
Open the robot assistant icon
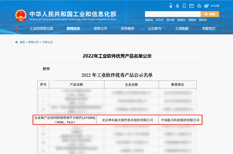point(171,6)
